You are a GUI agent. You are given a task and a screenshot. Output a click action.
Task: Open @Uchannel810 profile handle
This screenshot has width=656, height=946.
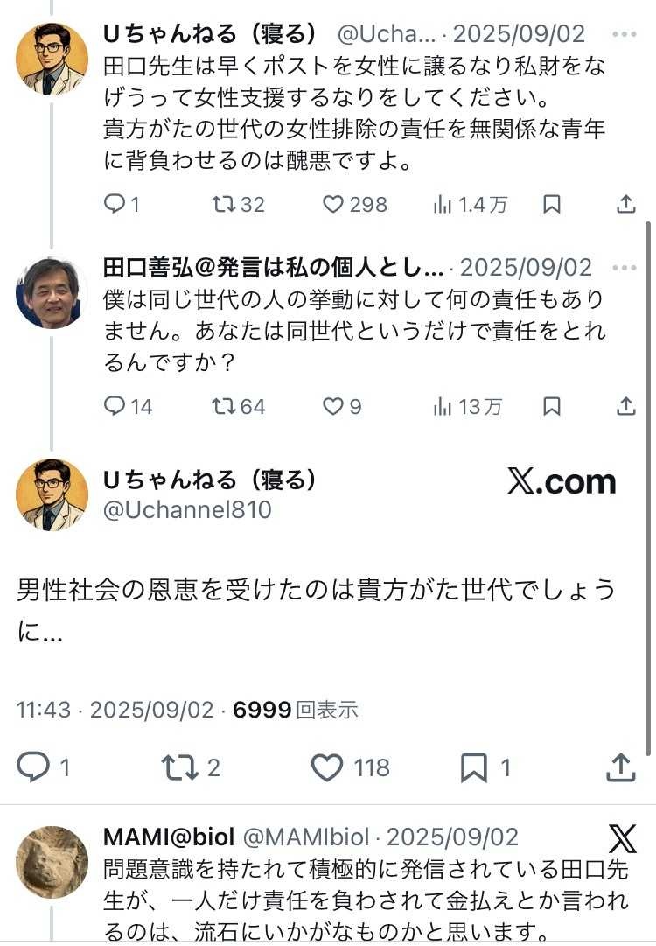[187, 510]
